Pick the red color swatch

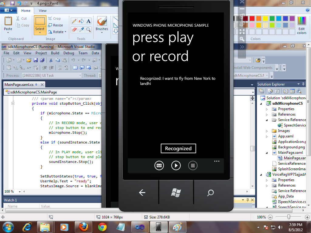click(252, 19)
